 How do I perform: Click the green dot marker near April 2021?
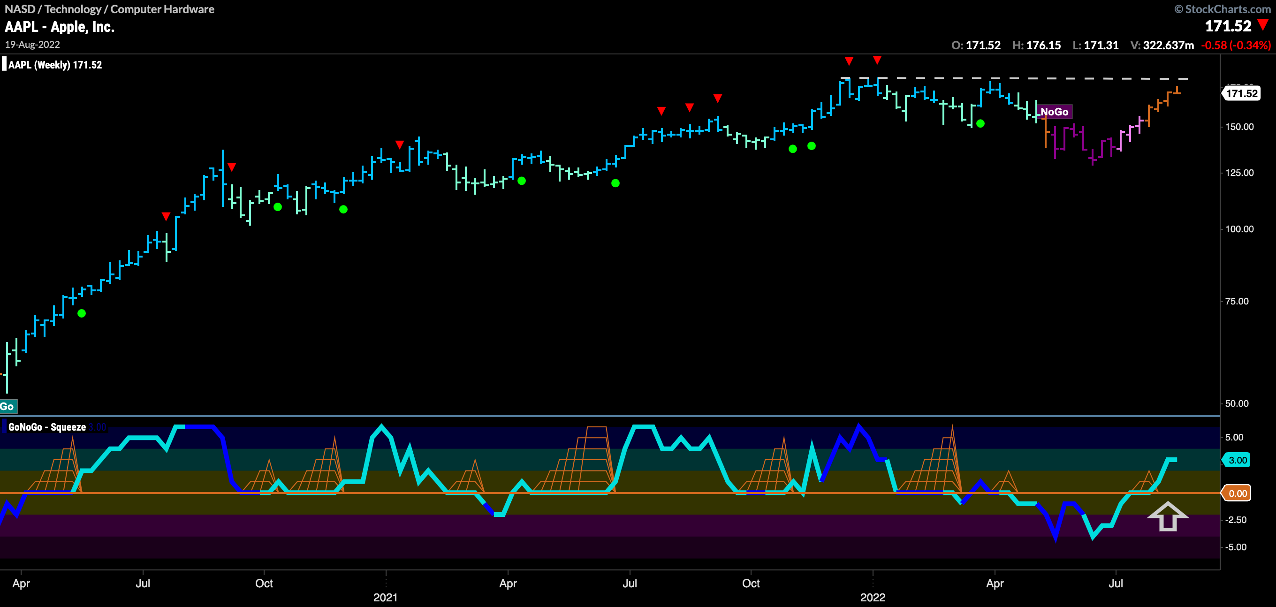click(x=522, y=181)
